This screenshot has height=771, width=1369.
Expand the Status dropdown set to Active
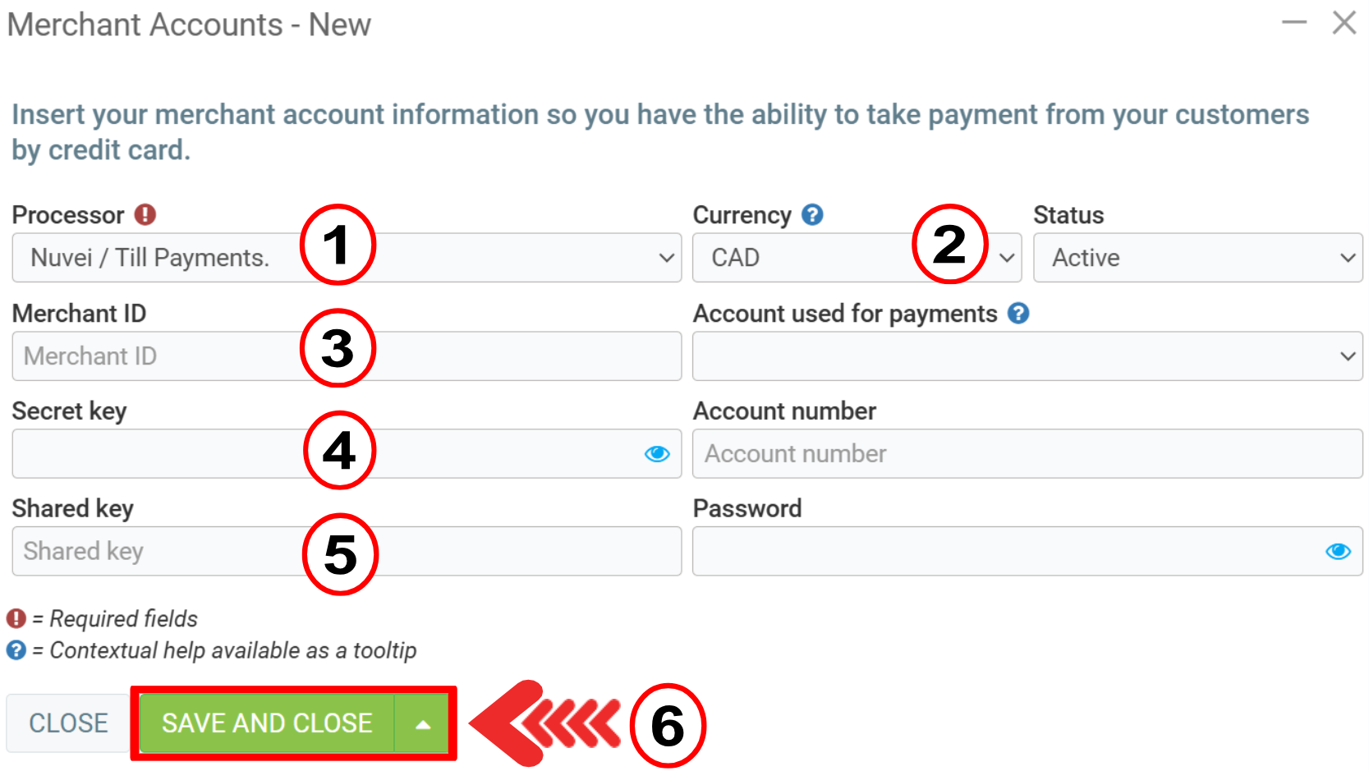(1197, 258)
